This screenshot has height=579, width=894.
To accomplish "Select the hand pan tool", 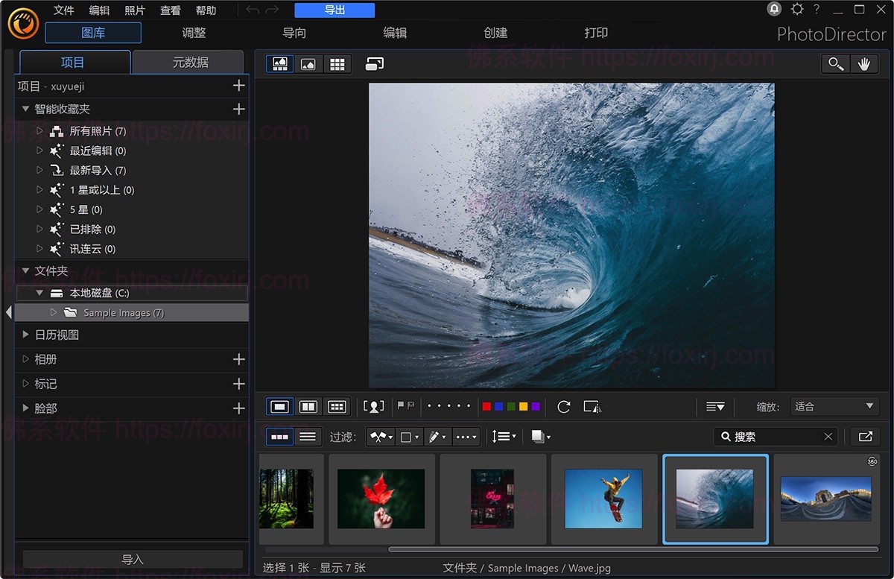I will [x=864, y=63].
